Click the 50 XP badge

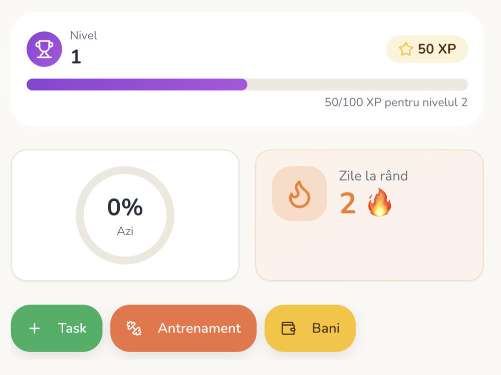(427, 49)
